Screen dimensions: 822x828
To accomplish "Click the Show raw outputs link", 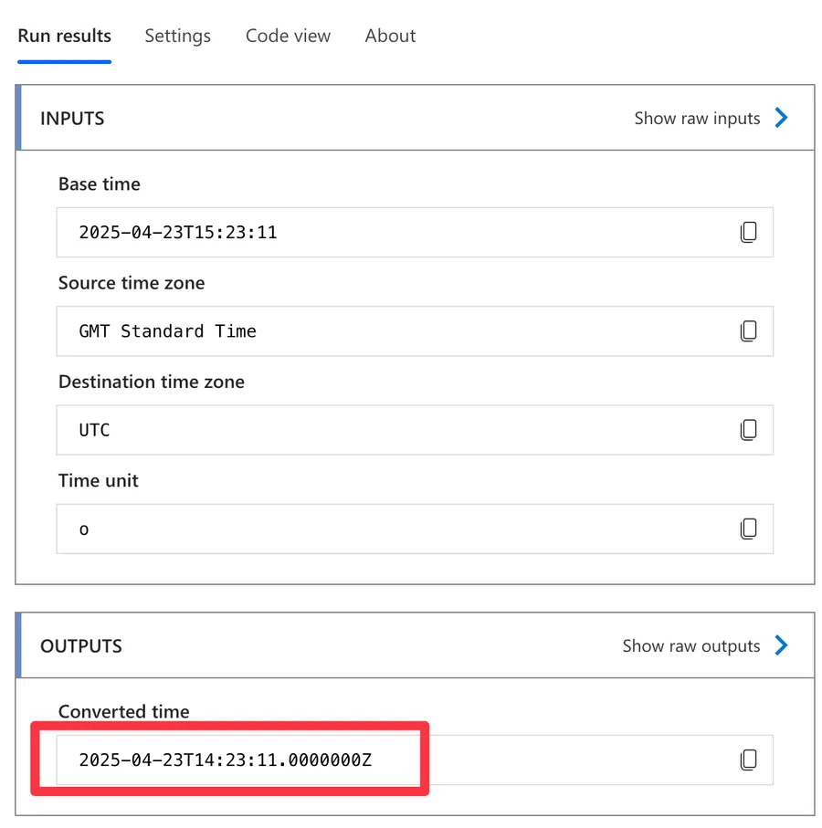I will (690, 646).
